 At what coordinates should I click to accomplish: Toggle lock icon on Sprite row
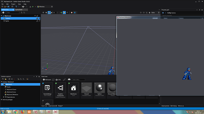[x=37, y=21]
